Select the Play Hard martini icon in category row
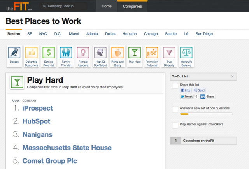Image resolution: width=249 pixels, height=169 pixels. 135,53
